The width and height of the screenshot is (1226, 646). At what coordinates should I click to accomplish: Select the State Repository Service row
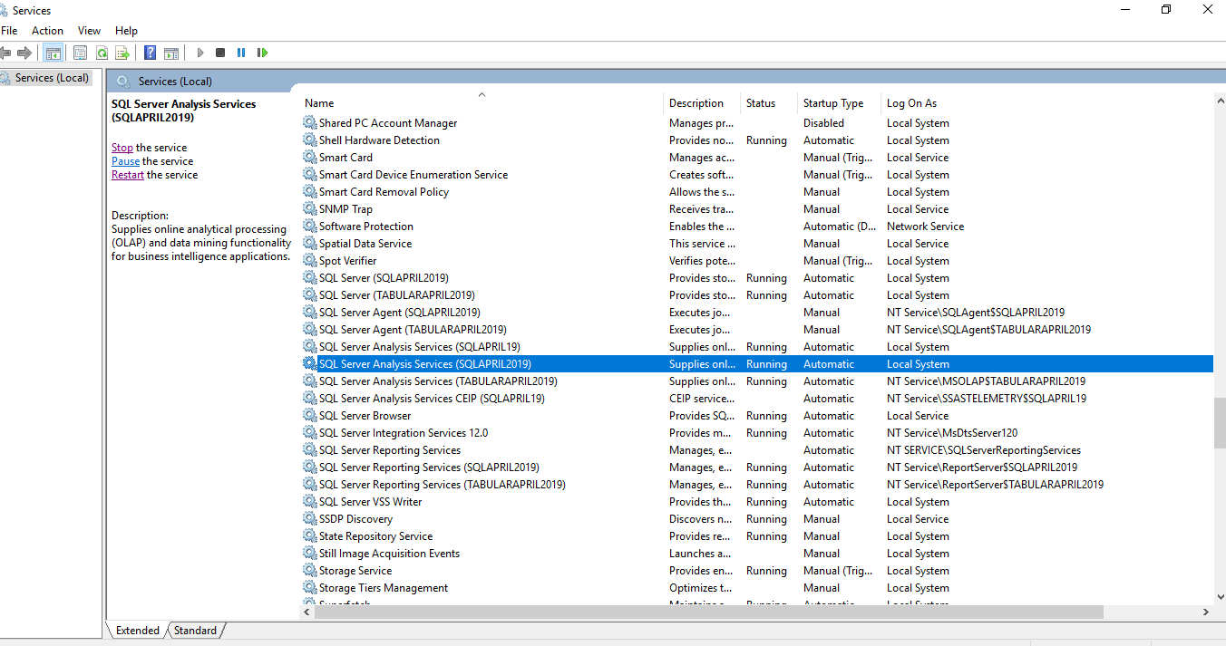(757, 536)
